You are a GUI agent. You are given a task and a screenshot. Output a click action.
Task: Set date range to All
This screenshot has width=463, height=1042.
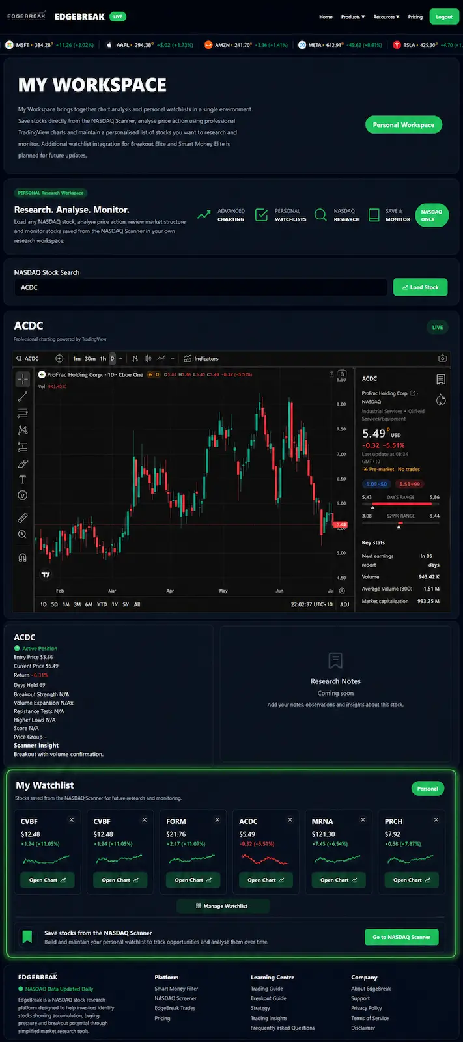[x=137, y=604]
